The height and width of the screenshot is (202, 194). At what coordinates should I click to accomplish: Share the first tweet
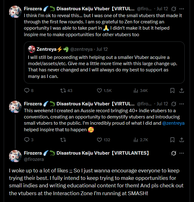point(182,90)
